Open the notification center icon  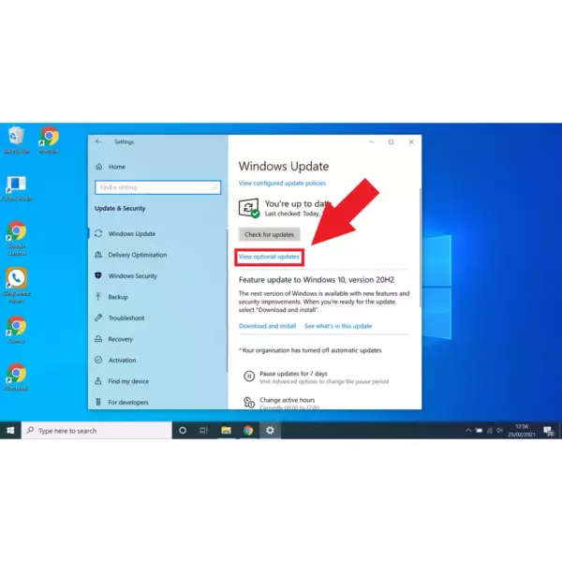[548, 431]
